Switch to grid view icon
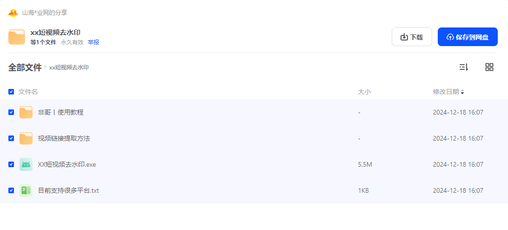Screen dimensions: 508x230 click(x=489, y=67)
